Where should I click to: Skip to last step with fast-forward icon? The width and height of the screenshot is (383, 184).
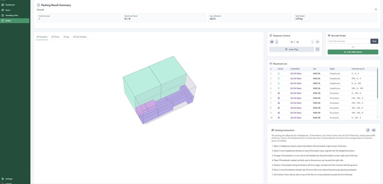click(317, 42)
